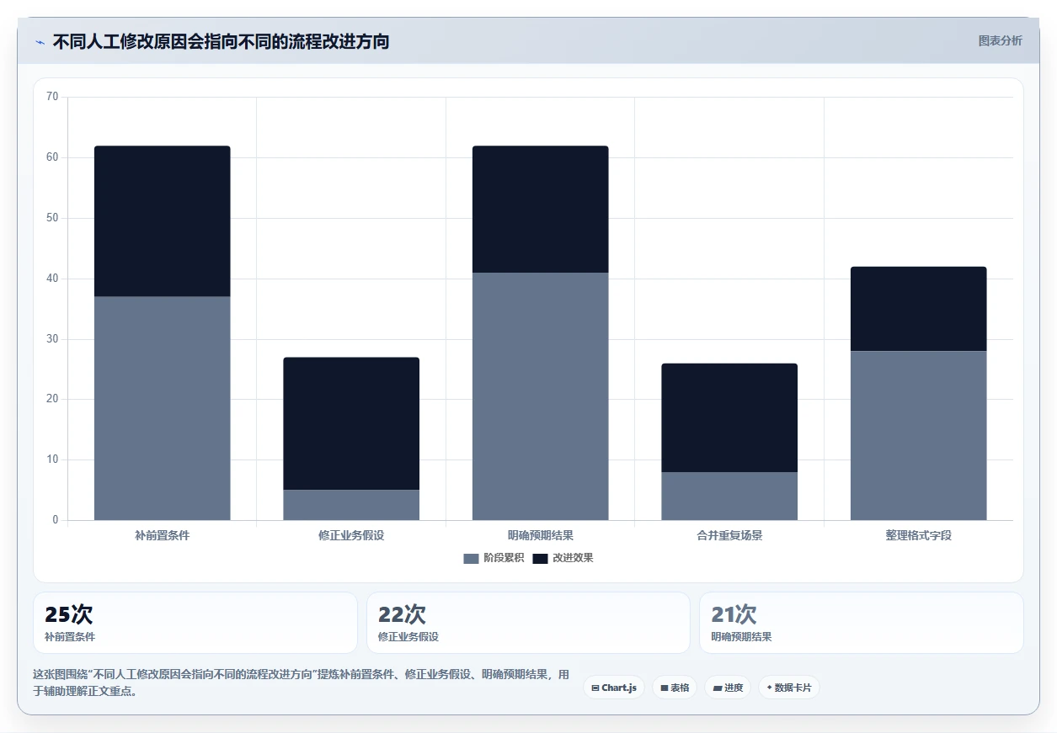Click the 整理格式字段 x-axis label

coord(918,535)
